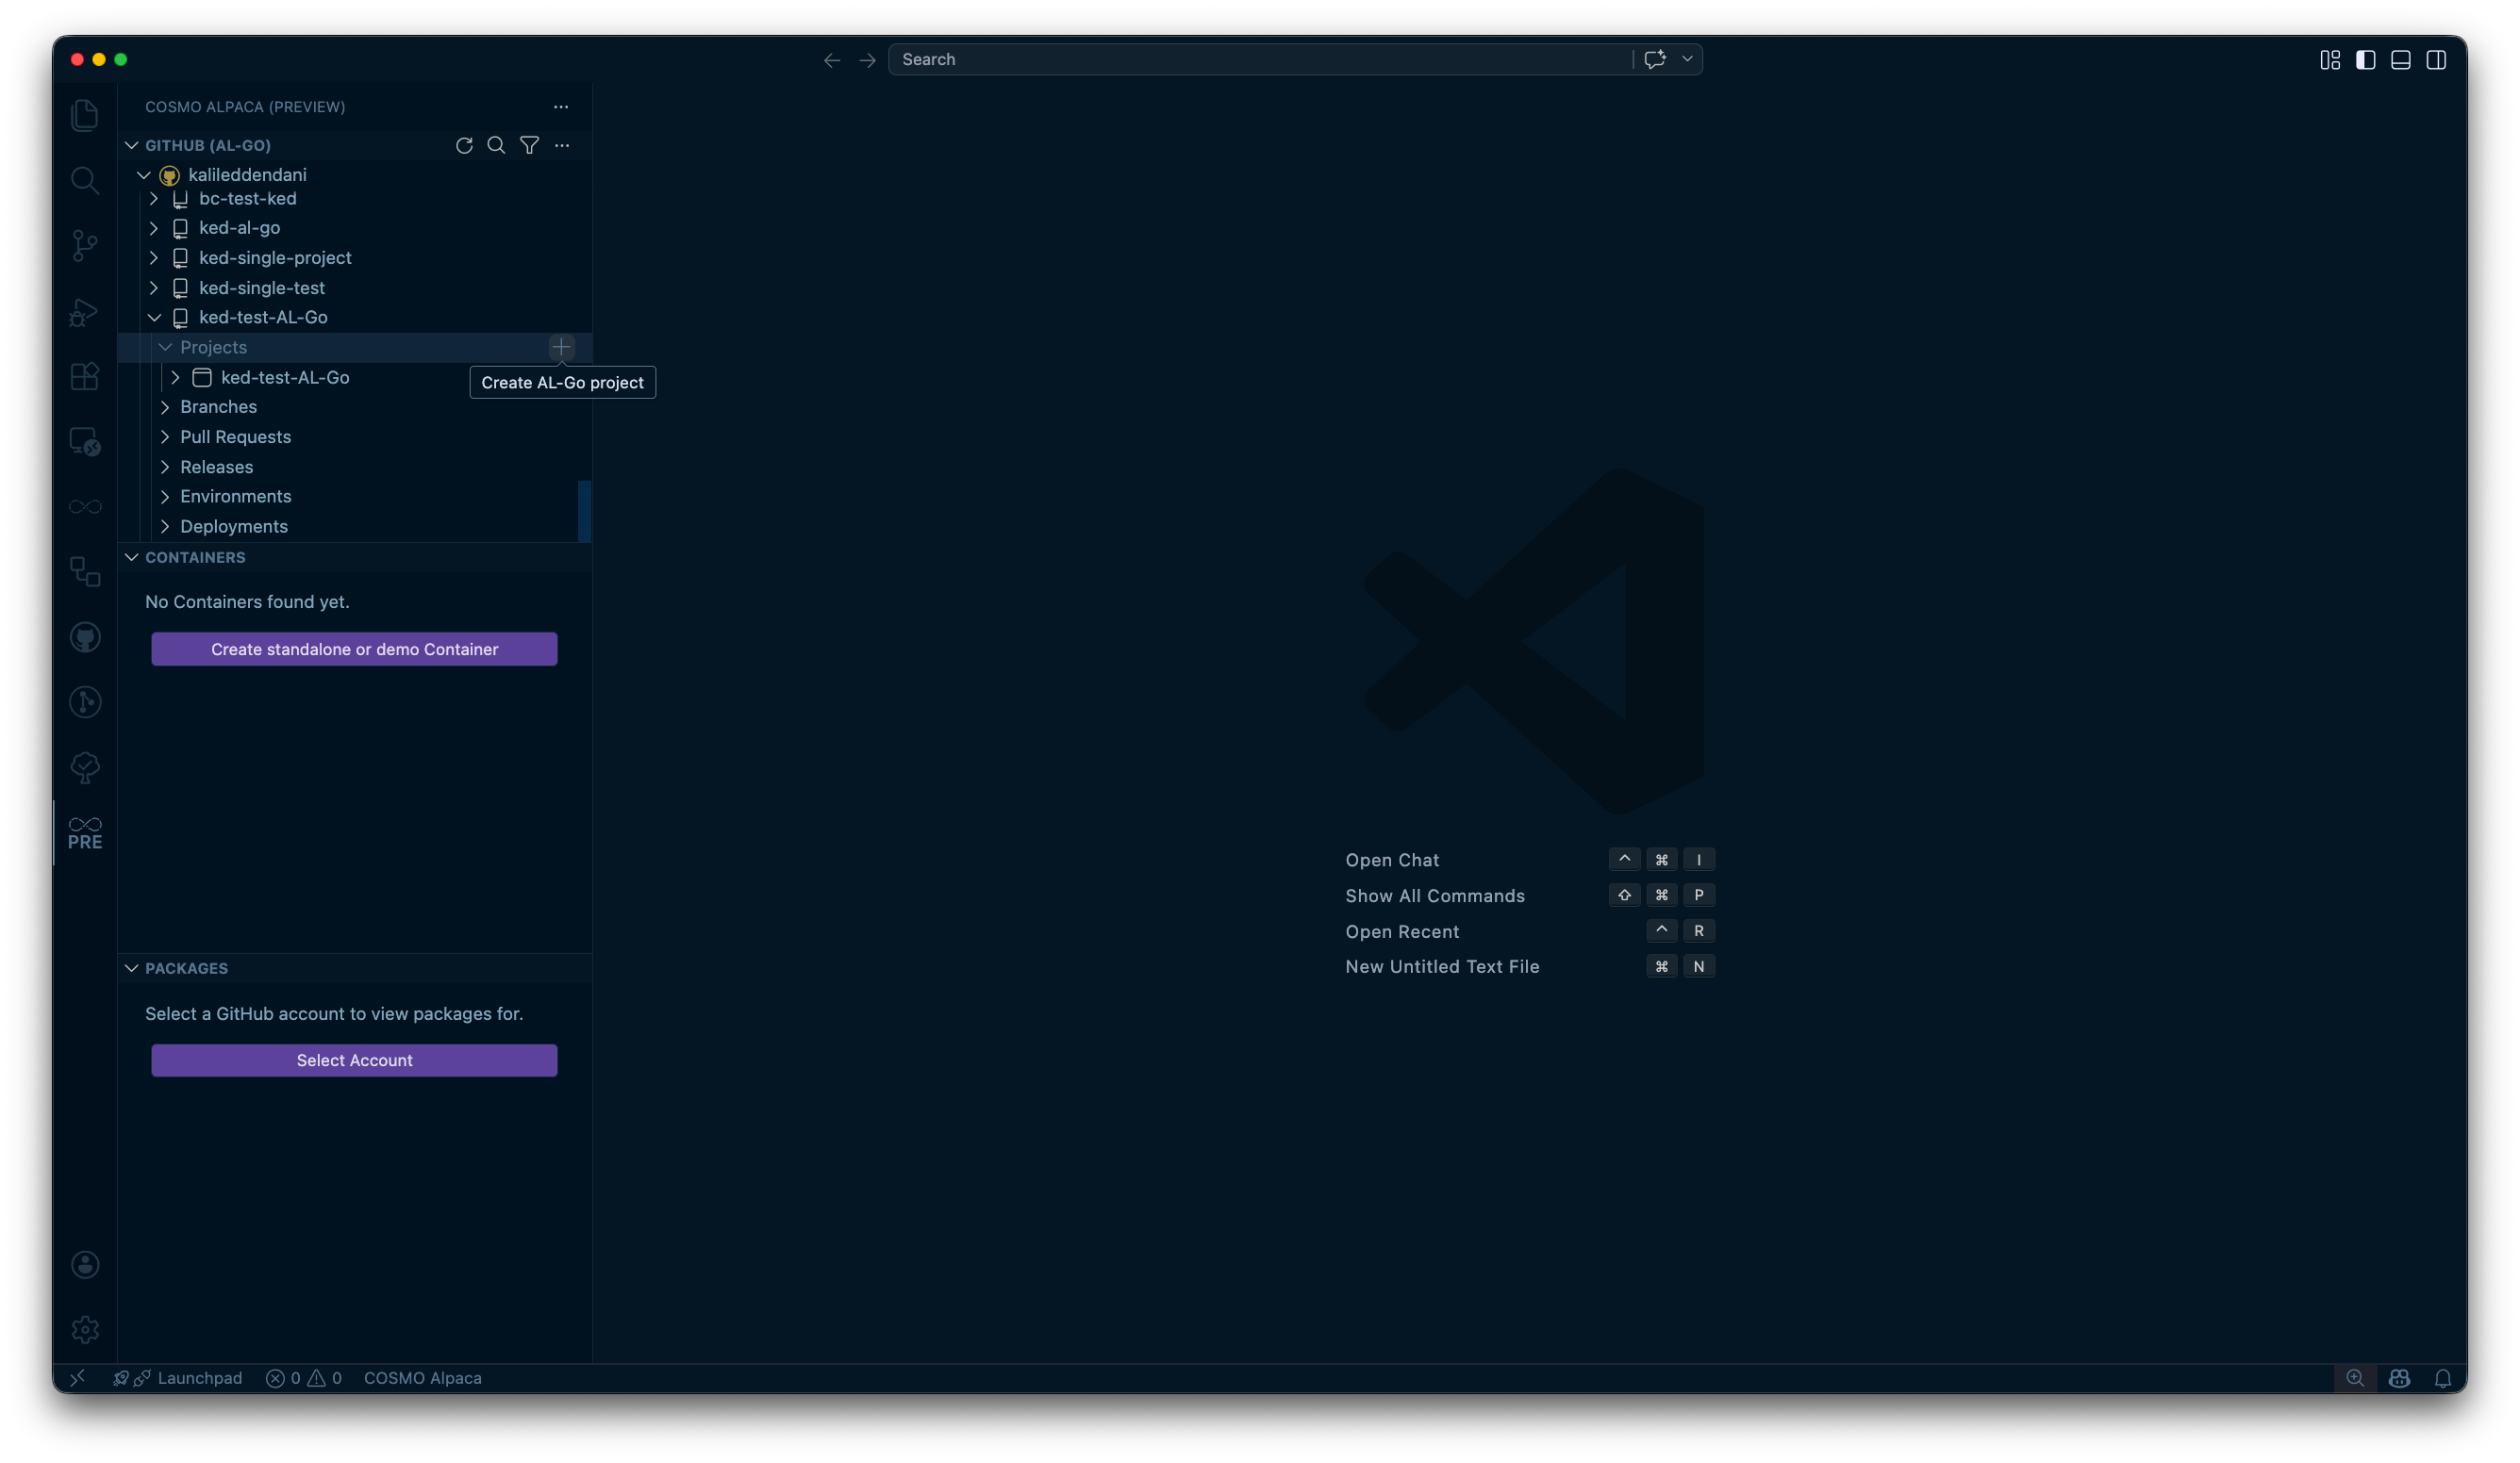Image resolution: width=2520 pixels, height=1463 pixels.
Task: Open the Explorer view in activity bar
Action: [x=85, y=115]
